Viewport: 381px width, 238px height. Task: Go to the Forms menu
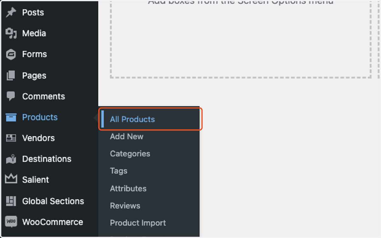(x=35, y=54)
